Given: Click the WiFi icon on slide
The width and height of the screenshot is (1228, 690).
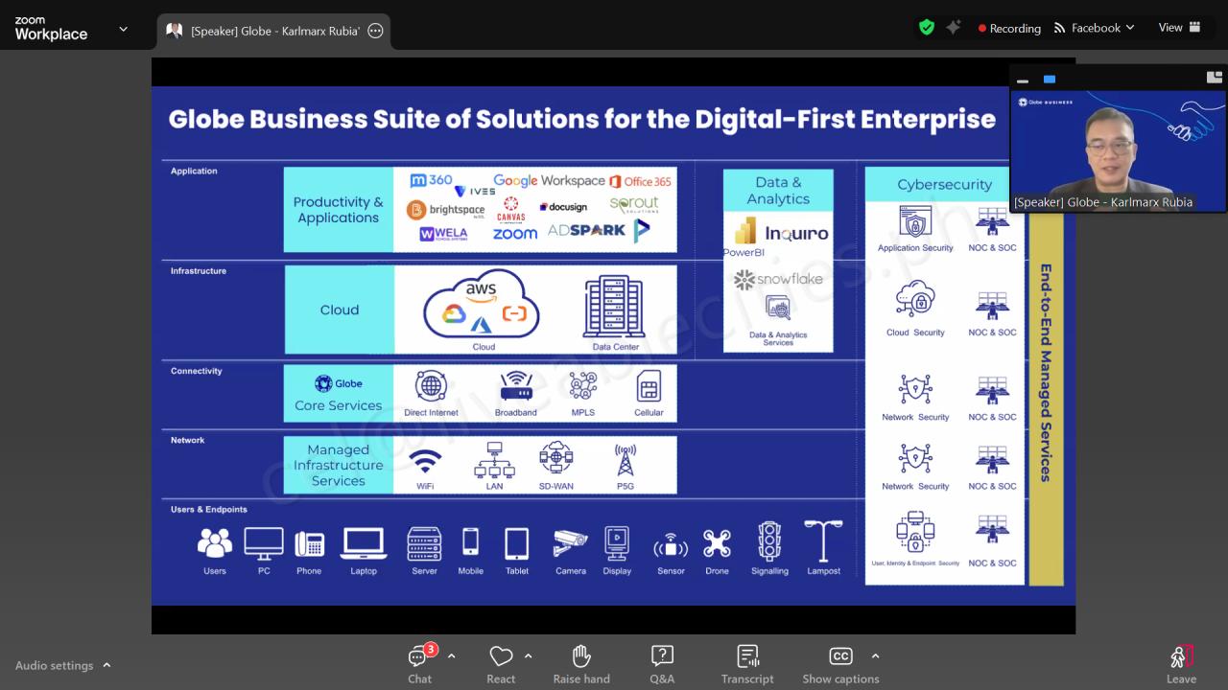Looking at the screenshot, I should (x=425, y=461).
